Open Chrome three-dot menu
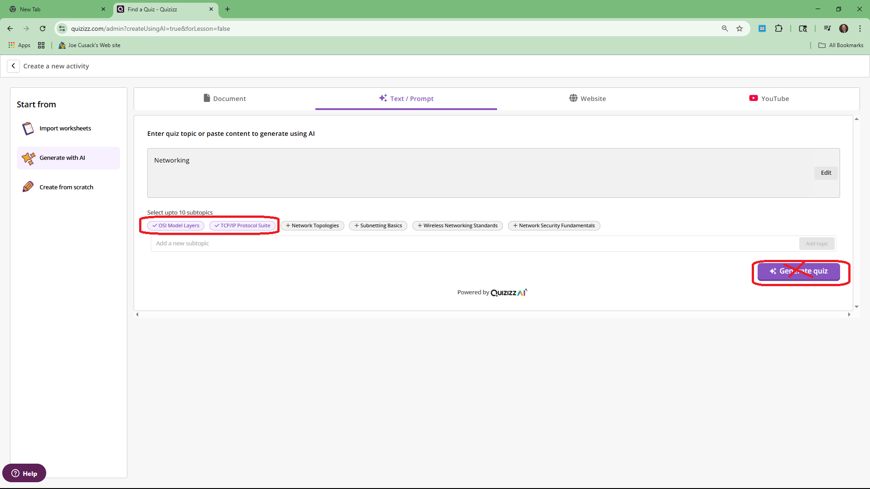870x489 pixels. click(x=860, y=29)
